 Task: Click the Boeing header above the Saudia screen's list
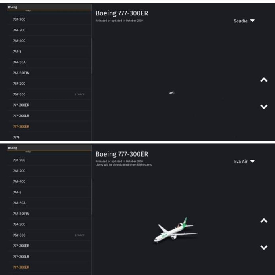point(13,7)
